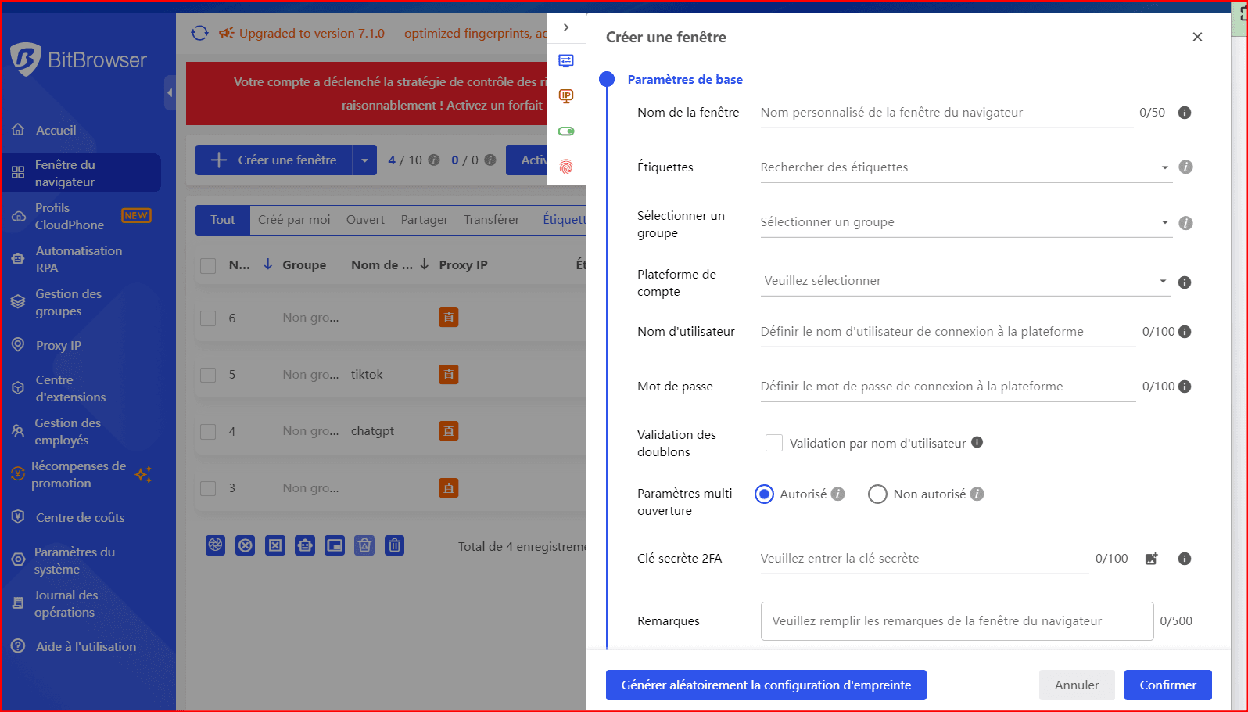Switch to the Créé par moi tab

[x=294, y=220]
